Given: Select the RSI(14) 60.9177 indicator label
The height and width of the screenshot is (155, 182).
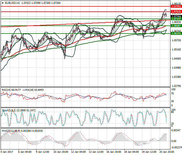Looking at the screenshot, I should click(x=11, y=90).
